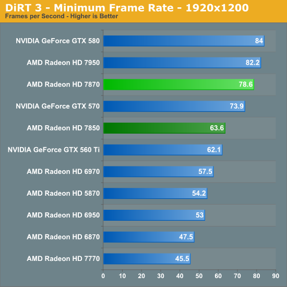Image resolution: width=287 pixels, height=287 pixels.
Task: Select the 'AMD Radeon HD 7850' label
Action: click(63, 128)
